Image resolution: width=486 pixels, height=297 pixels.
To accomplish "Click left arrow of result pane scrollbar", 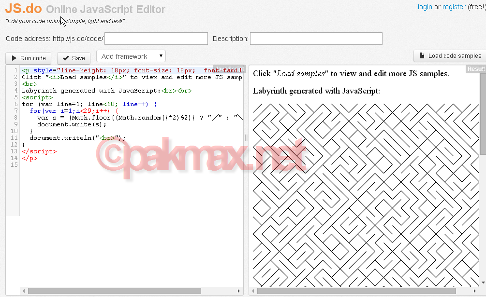I will tap(253, 291).
